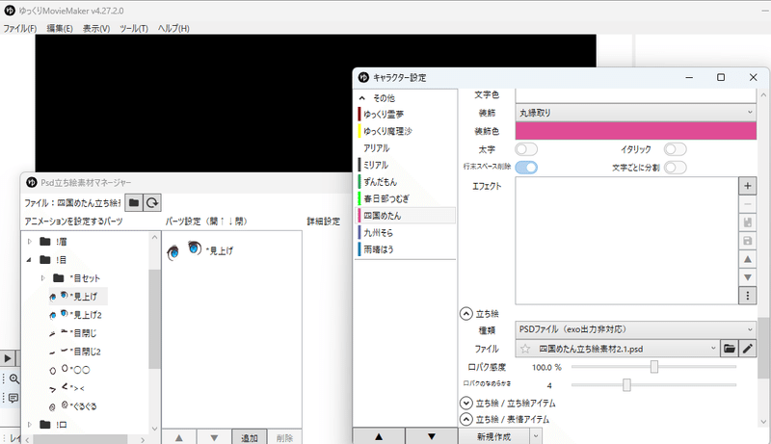Toggle イタリック italic switch
This screenshot has width=771, height=444.
point(675,149)
